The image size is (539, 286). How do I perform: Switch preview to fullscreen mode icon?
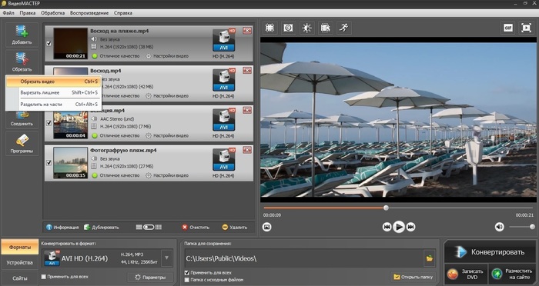526,28
